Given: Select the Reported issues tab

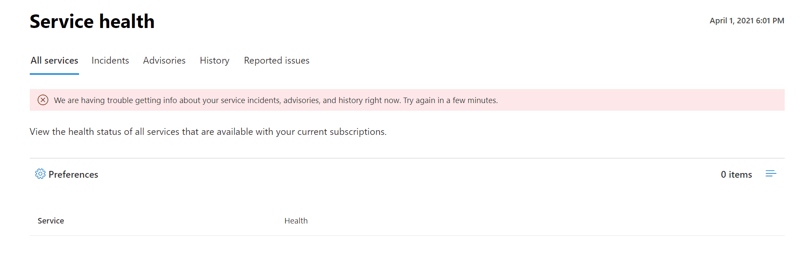Looking at the screenshot, I should (x=277, y=61).
